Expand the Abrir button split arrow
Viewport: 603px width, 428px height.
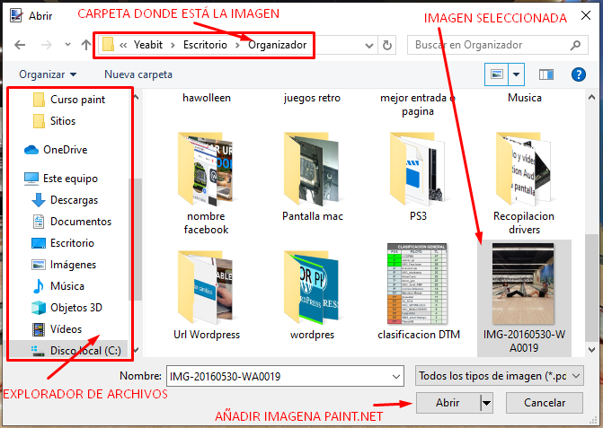487,404
